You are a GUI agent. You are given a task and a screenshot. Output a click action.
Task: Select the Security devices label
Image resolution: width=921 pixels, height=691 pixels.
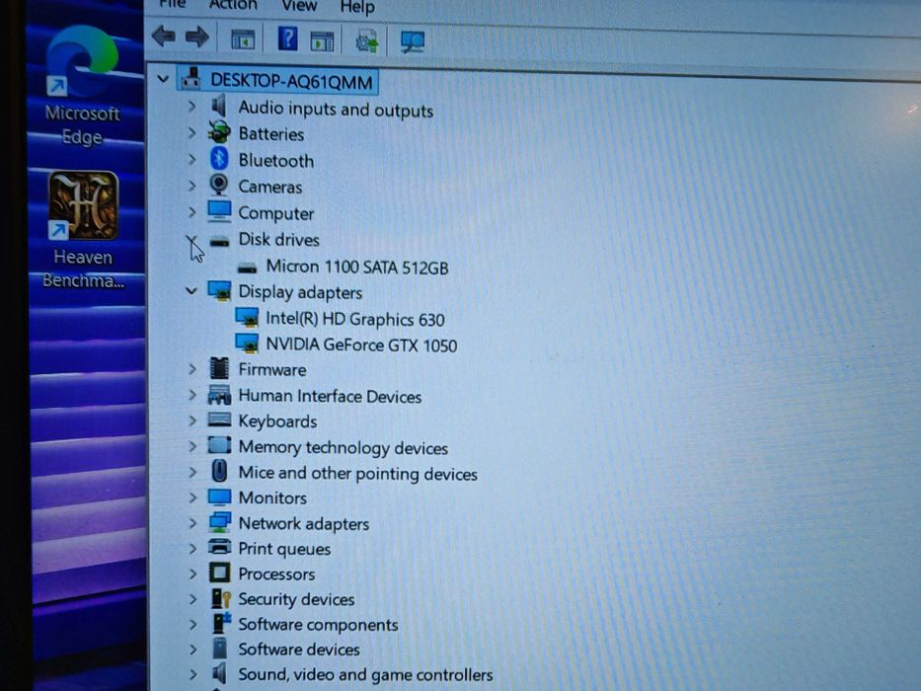(x=296, y=599)
